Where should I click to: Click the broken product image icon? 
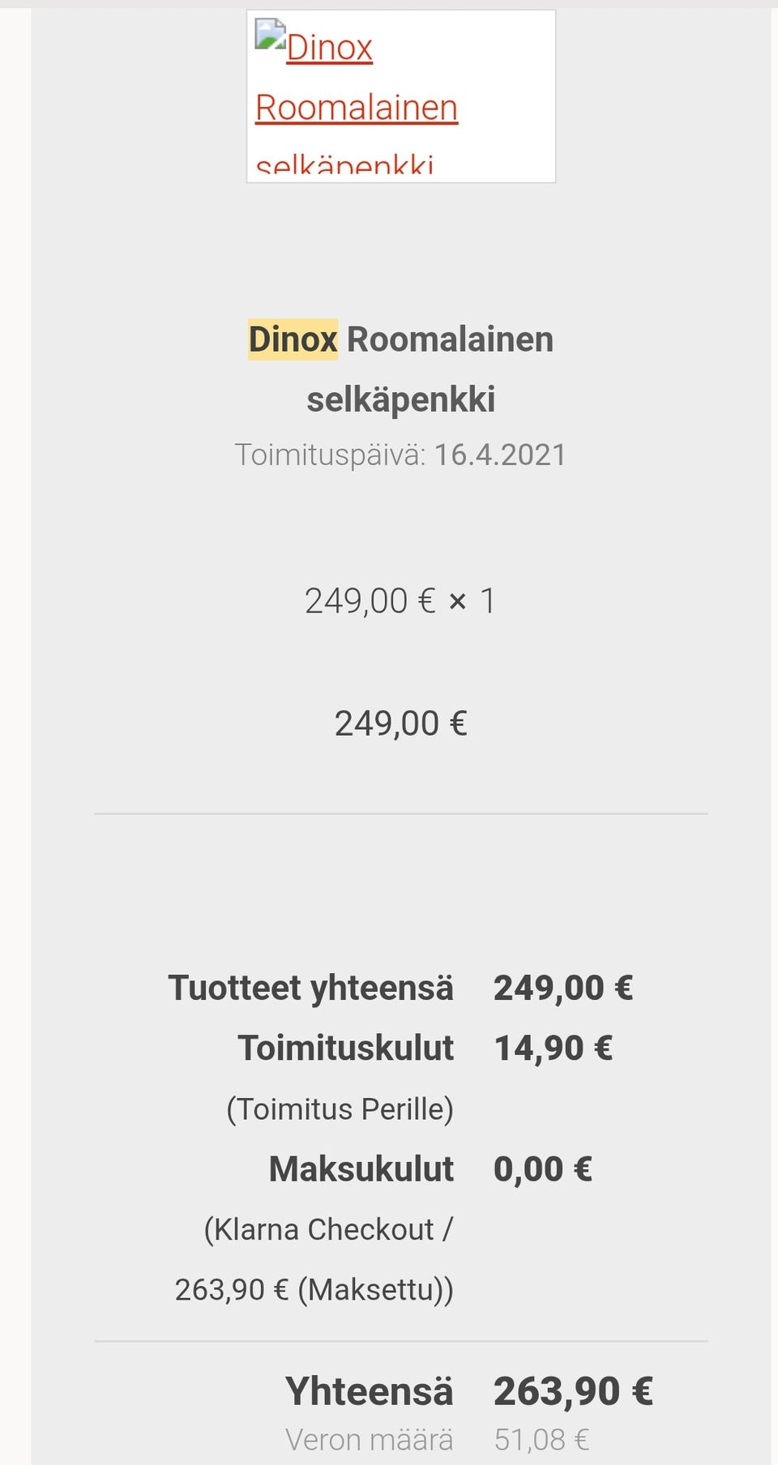tap(269, 34)
